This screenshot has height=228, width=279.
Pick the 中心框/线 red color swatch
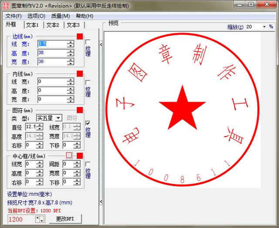pos(80,156)
